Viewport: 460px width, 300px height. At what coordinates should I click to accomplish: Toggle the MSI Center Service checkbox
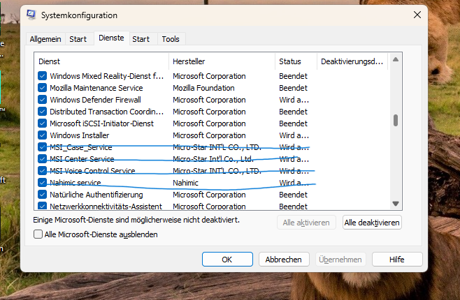point(42,159)
